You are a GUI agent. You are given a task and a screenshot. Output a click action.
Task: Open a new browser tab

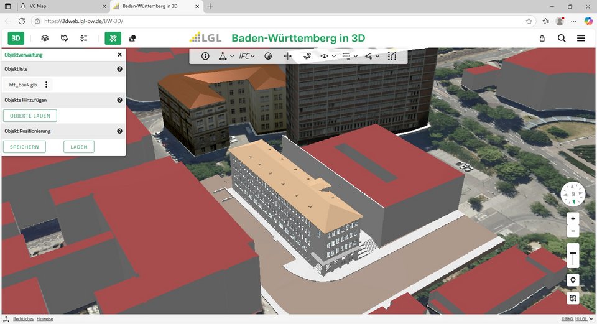tap(210, 6)
